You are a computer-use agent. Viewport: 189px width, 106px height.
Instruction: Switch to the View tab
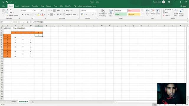point(55,6)
